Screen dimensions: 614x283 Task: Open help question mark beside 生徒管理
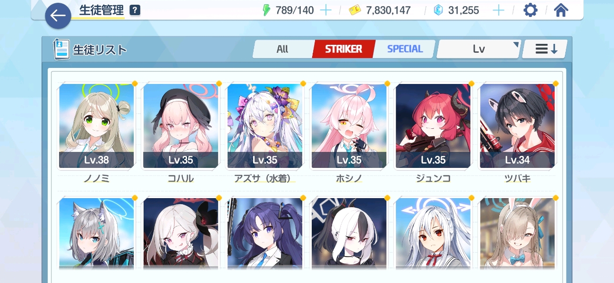pyautogui.click(x=135, y=10)
